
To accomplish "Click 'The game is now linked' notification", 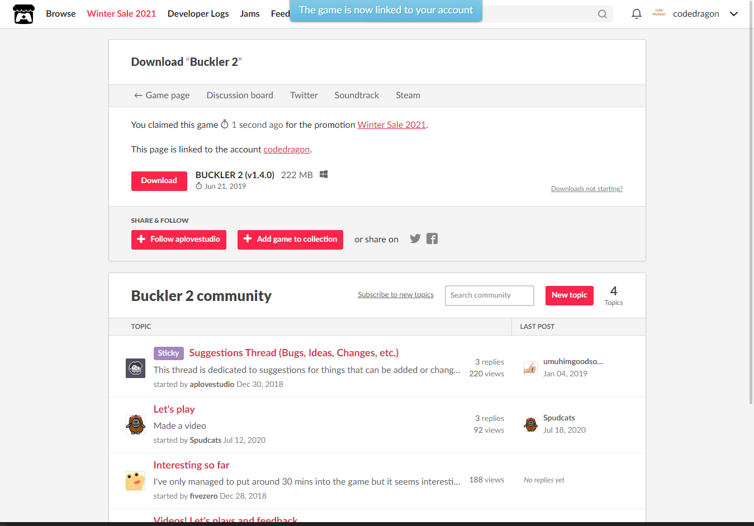I will click(x=386, y=11).
